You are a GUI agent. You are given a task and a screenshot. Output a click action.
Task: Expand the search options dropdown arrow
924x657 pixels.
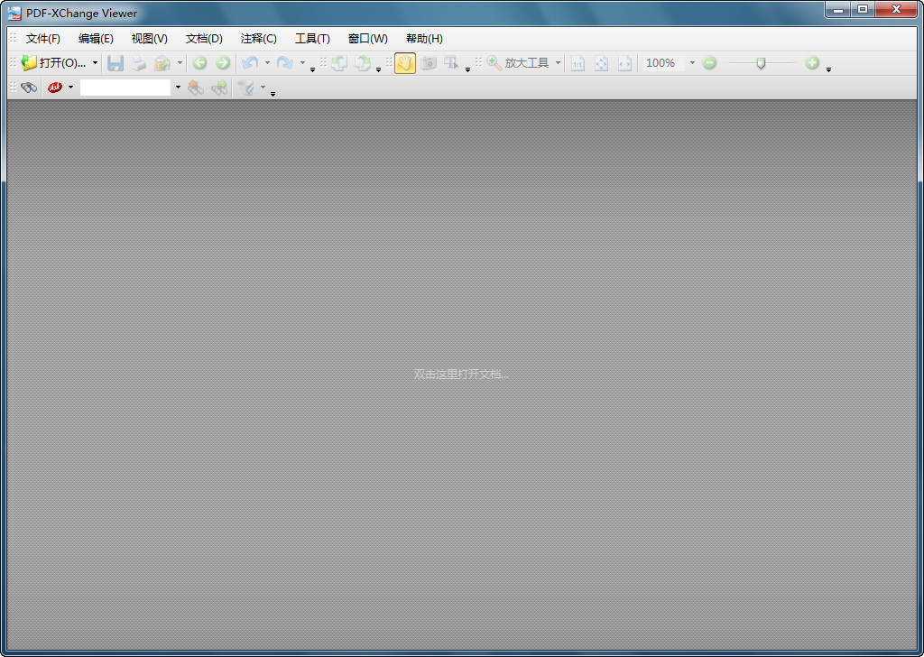263,88
